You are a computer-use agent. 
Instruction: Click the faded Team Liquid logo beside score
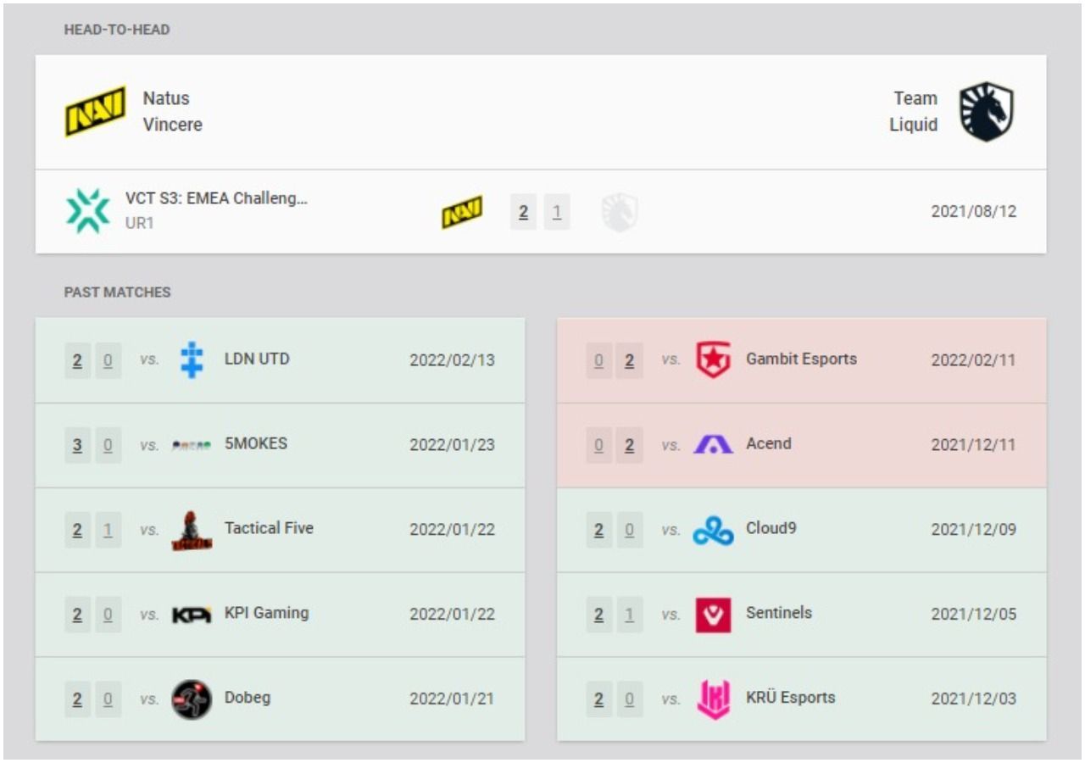click(620, 212)
